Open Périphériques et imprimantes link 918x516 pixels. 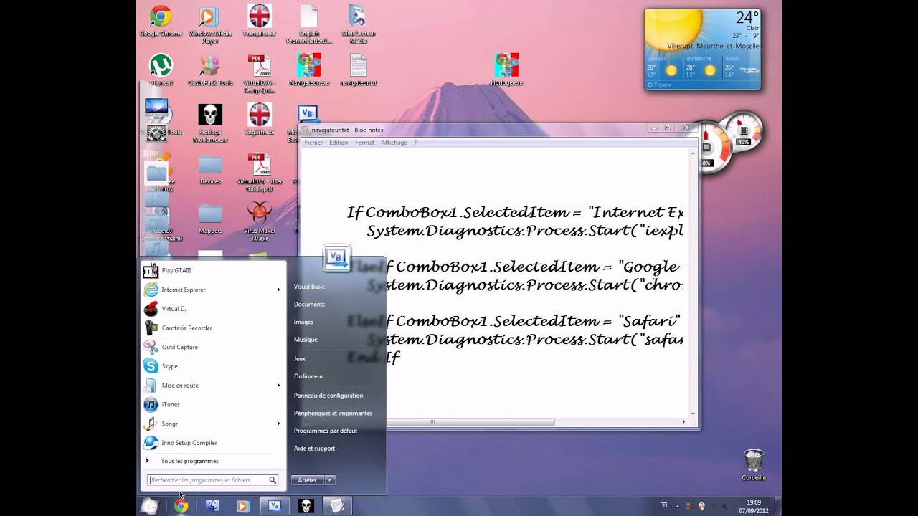tap(333, 414)
